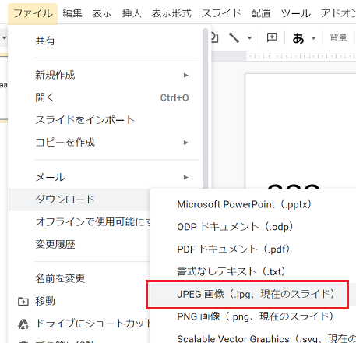Click the 移動 folder icon
356x343 pixels.
pyautogui.click(x=23, y=302)
